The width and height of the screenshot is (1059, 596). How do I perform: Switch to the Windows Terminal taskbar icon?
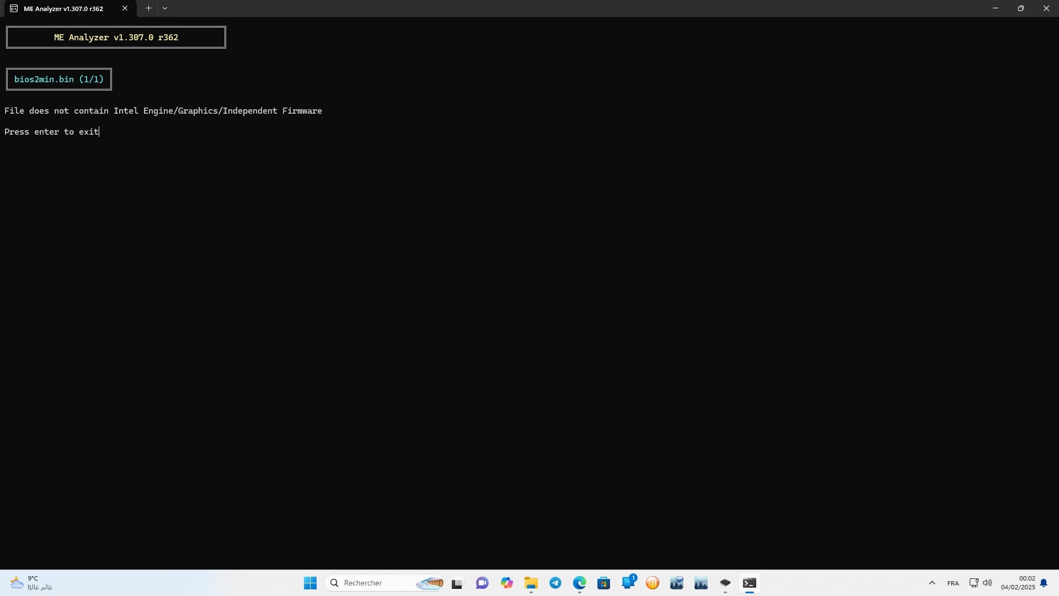749,583
